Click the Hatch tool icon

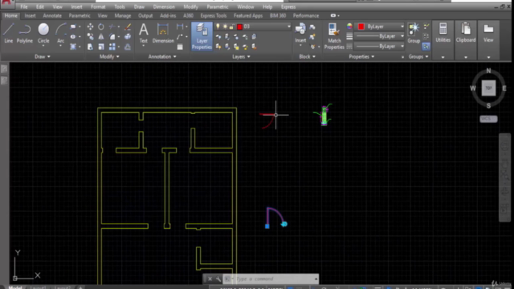tap(73, 47)
